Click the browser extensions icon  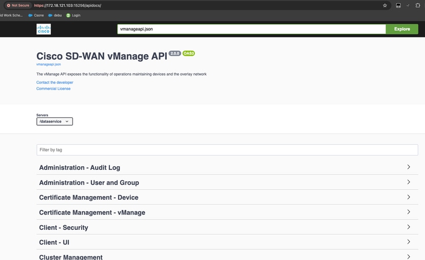(x=418, y=6)
